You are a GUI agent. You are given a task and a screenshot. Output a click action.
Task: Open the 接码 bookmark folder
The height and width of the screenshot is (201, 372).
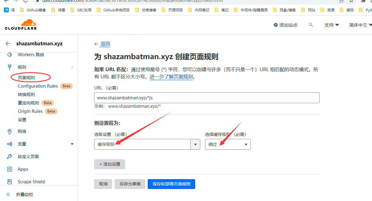[347, 10]
